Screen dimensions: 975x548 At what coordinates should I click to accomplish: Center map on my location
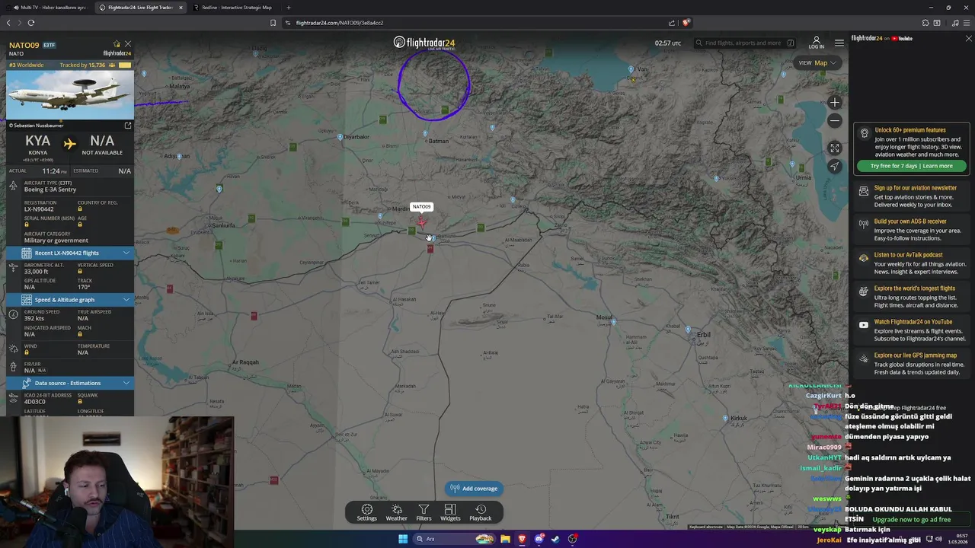pos(835,167)
